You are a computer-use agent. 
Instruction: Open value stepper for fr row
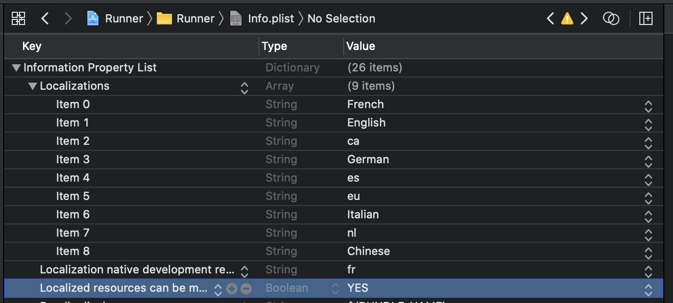tap(648, 271)
